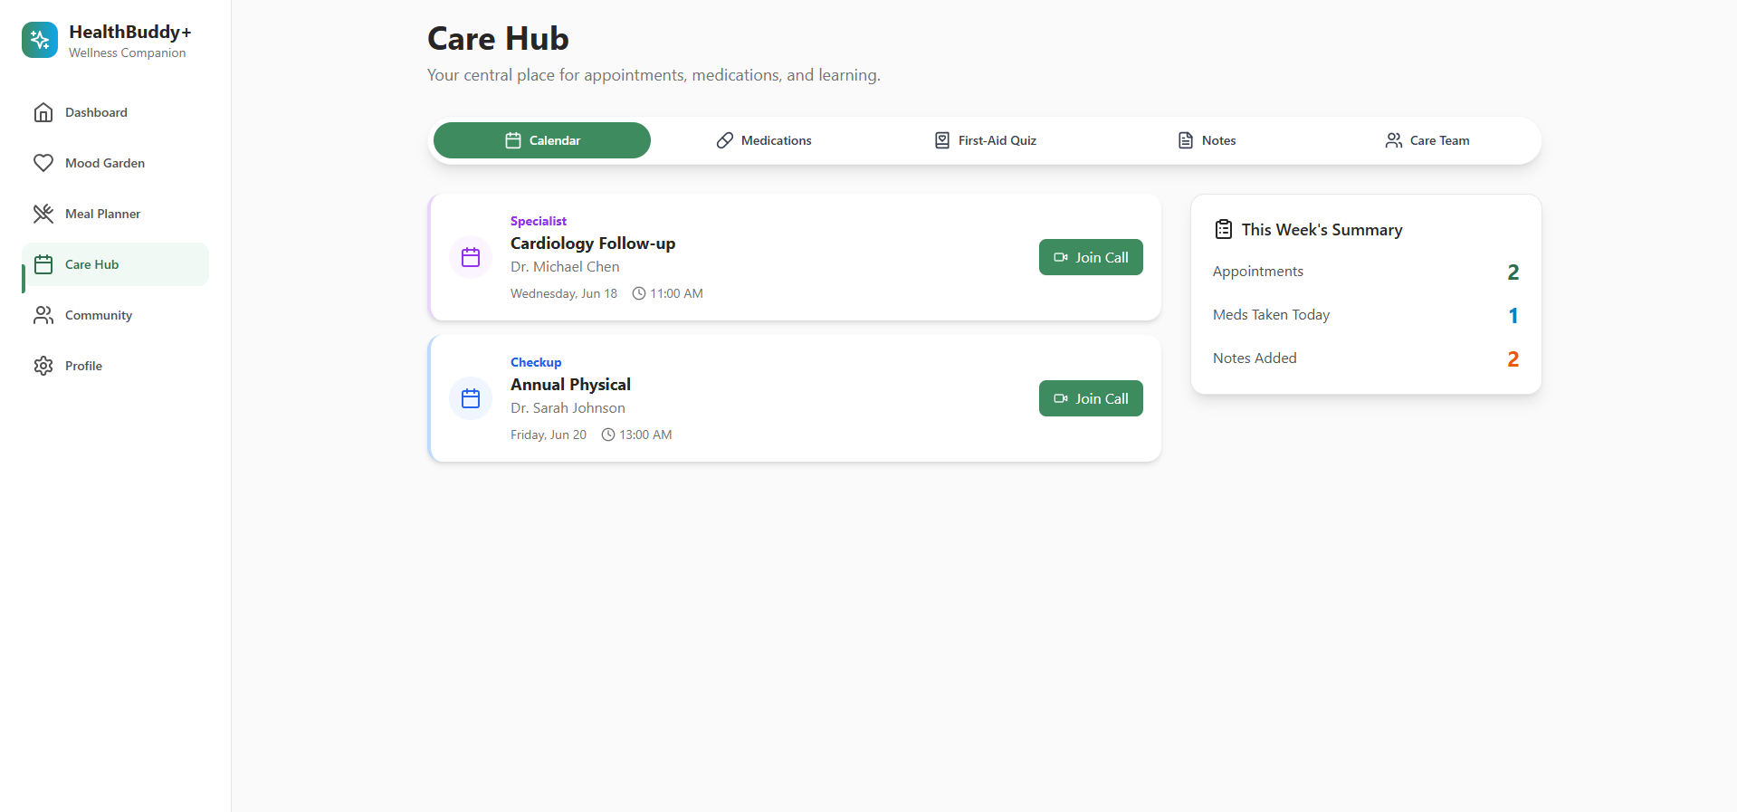Viewport: 1737px width, 812px height.
Task: Select the Care Hub sidebar item
Action: coord(115,264)
